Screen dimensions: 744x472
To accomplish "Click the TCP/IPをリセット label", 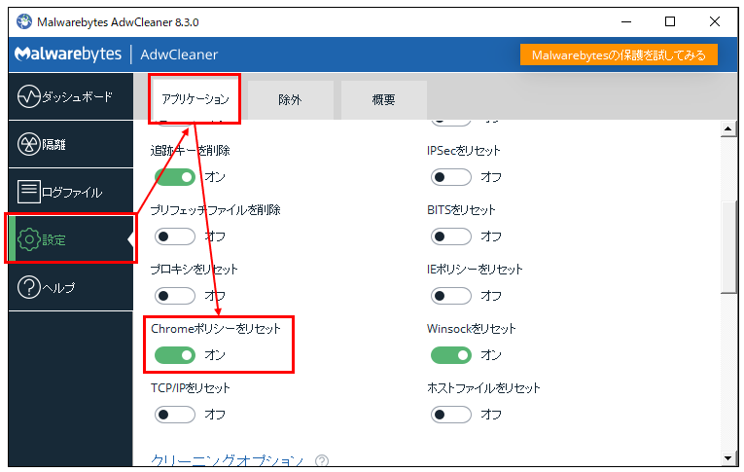I will (x=191, y=388).
